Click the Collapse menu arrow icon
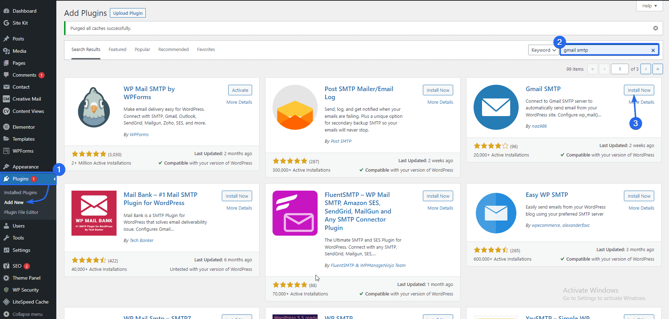 tap(6, 314)
